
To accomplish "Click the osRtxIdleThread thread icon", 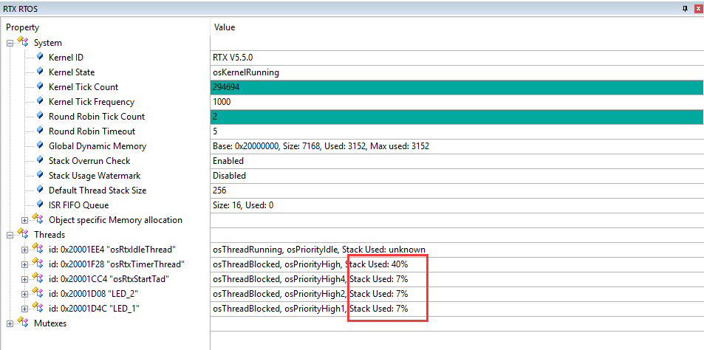I will pos(38,248).
